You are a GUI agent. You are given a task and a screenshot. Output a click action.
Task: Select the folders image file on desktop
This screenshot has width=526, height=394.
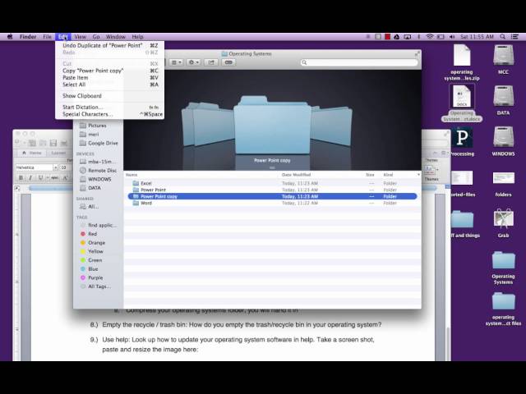(x=503, y=184)
